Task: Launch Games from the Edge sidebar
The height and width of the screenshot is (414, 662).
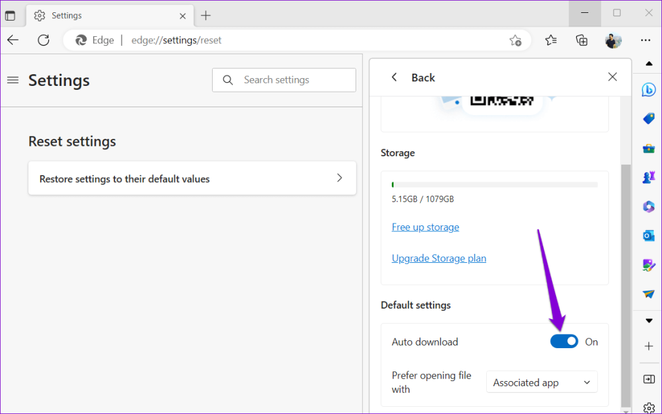Action: pyautogui.click(x=648, y=177)
